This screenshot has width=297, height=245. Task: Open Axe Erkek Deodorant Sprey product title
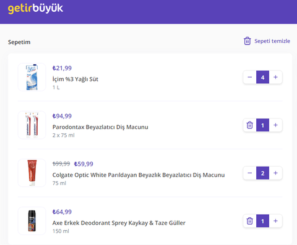[x=119, y=223]
